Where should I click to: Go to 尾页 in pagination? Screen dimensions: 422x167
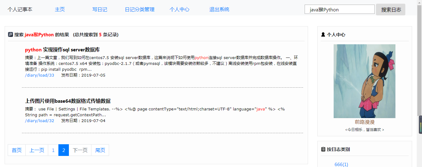coord(100,150)
